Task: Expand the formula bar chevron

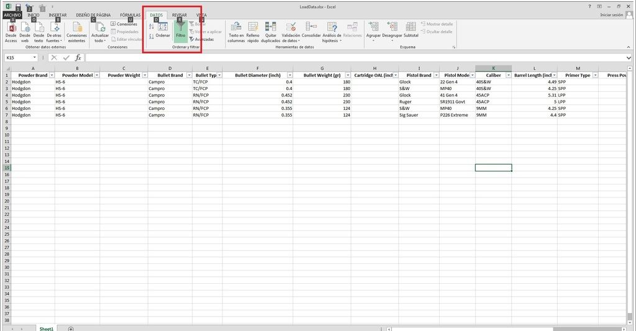Action: (x=629, y=58)
